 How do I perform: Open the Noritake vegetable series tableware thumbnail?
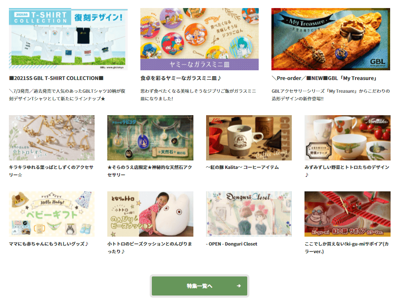coord(347,138)
